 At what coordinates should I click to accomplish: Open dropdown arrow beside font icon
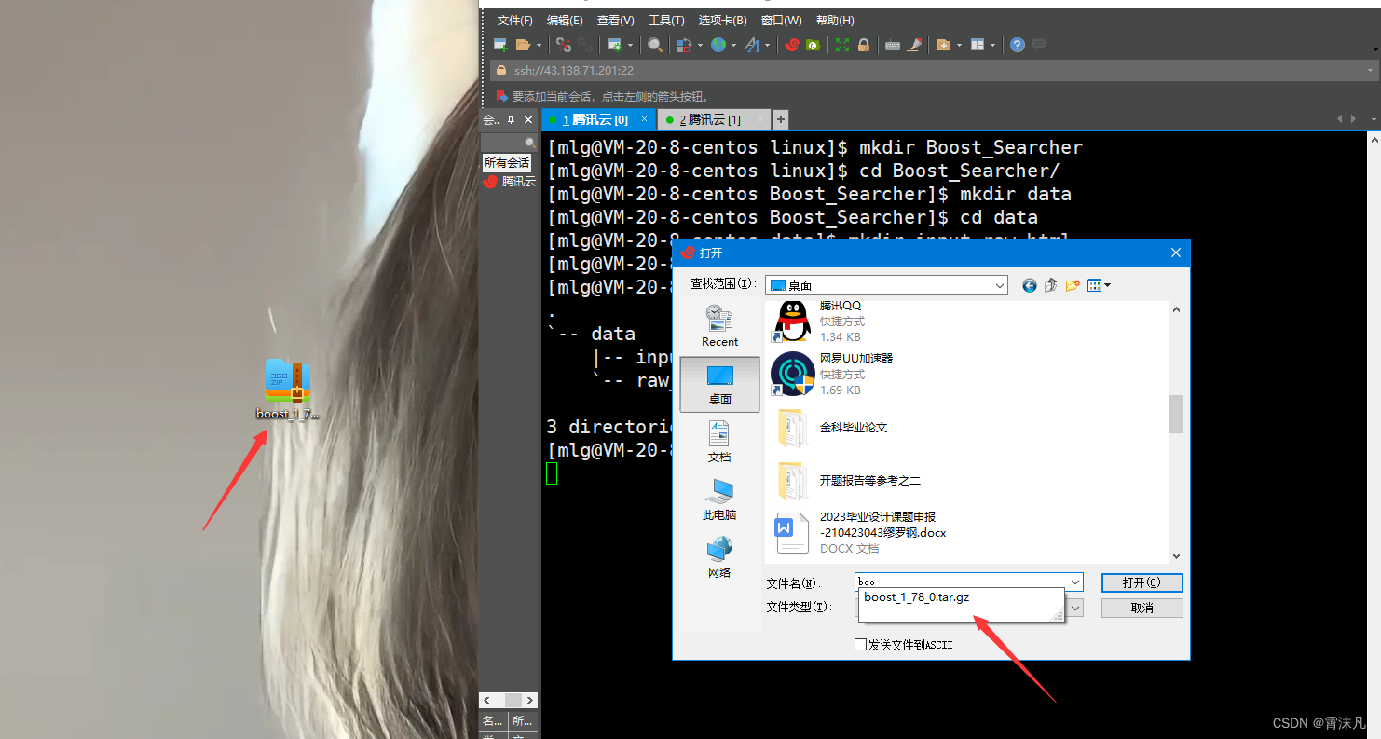(768, 45)
